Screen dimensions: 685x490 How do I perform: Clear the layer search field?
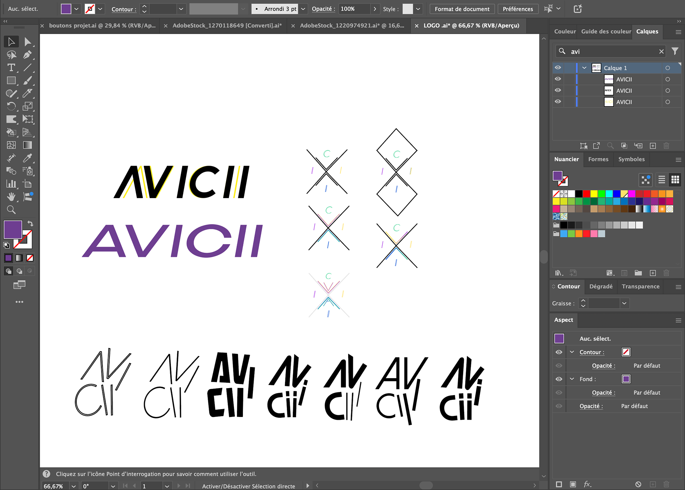pos(661,51)
